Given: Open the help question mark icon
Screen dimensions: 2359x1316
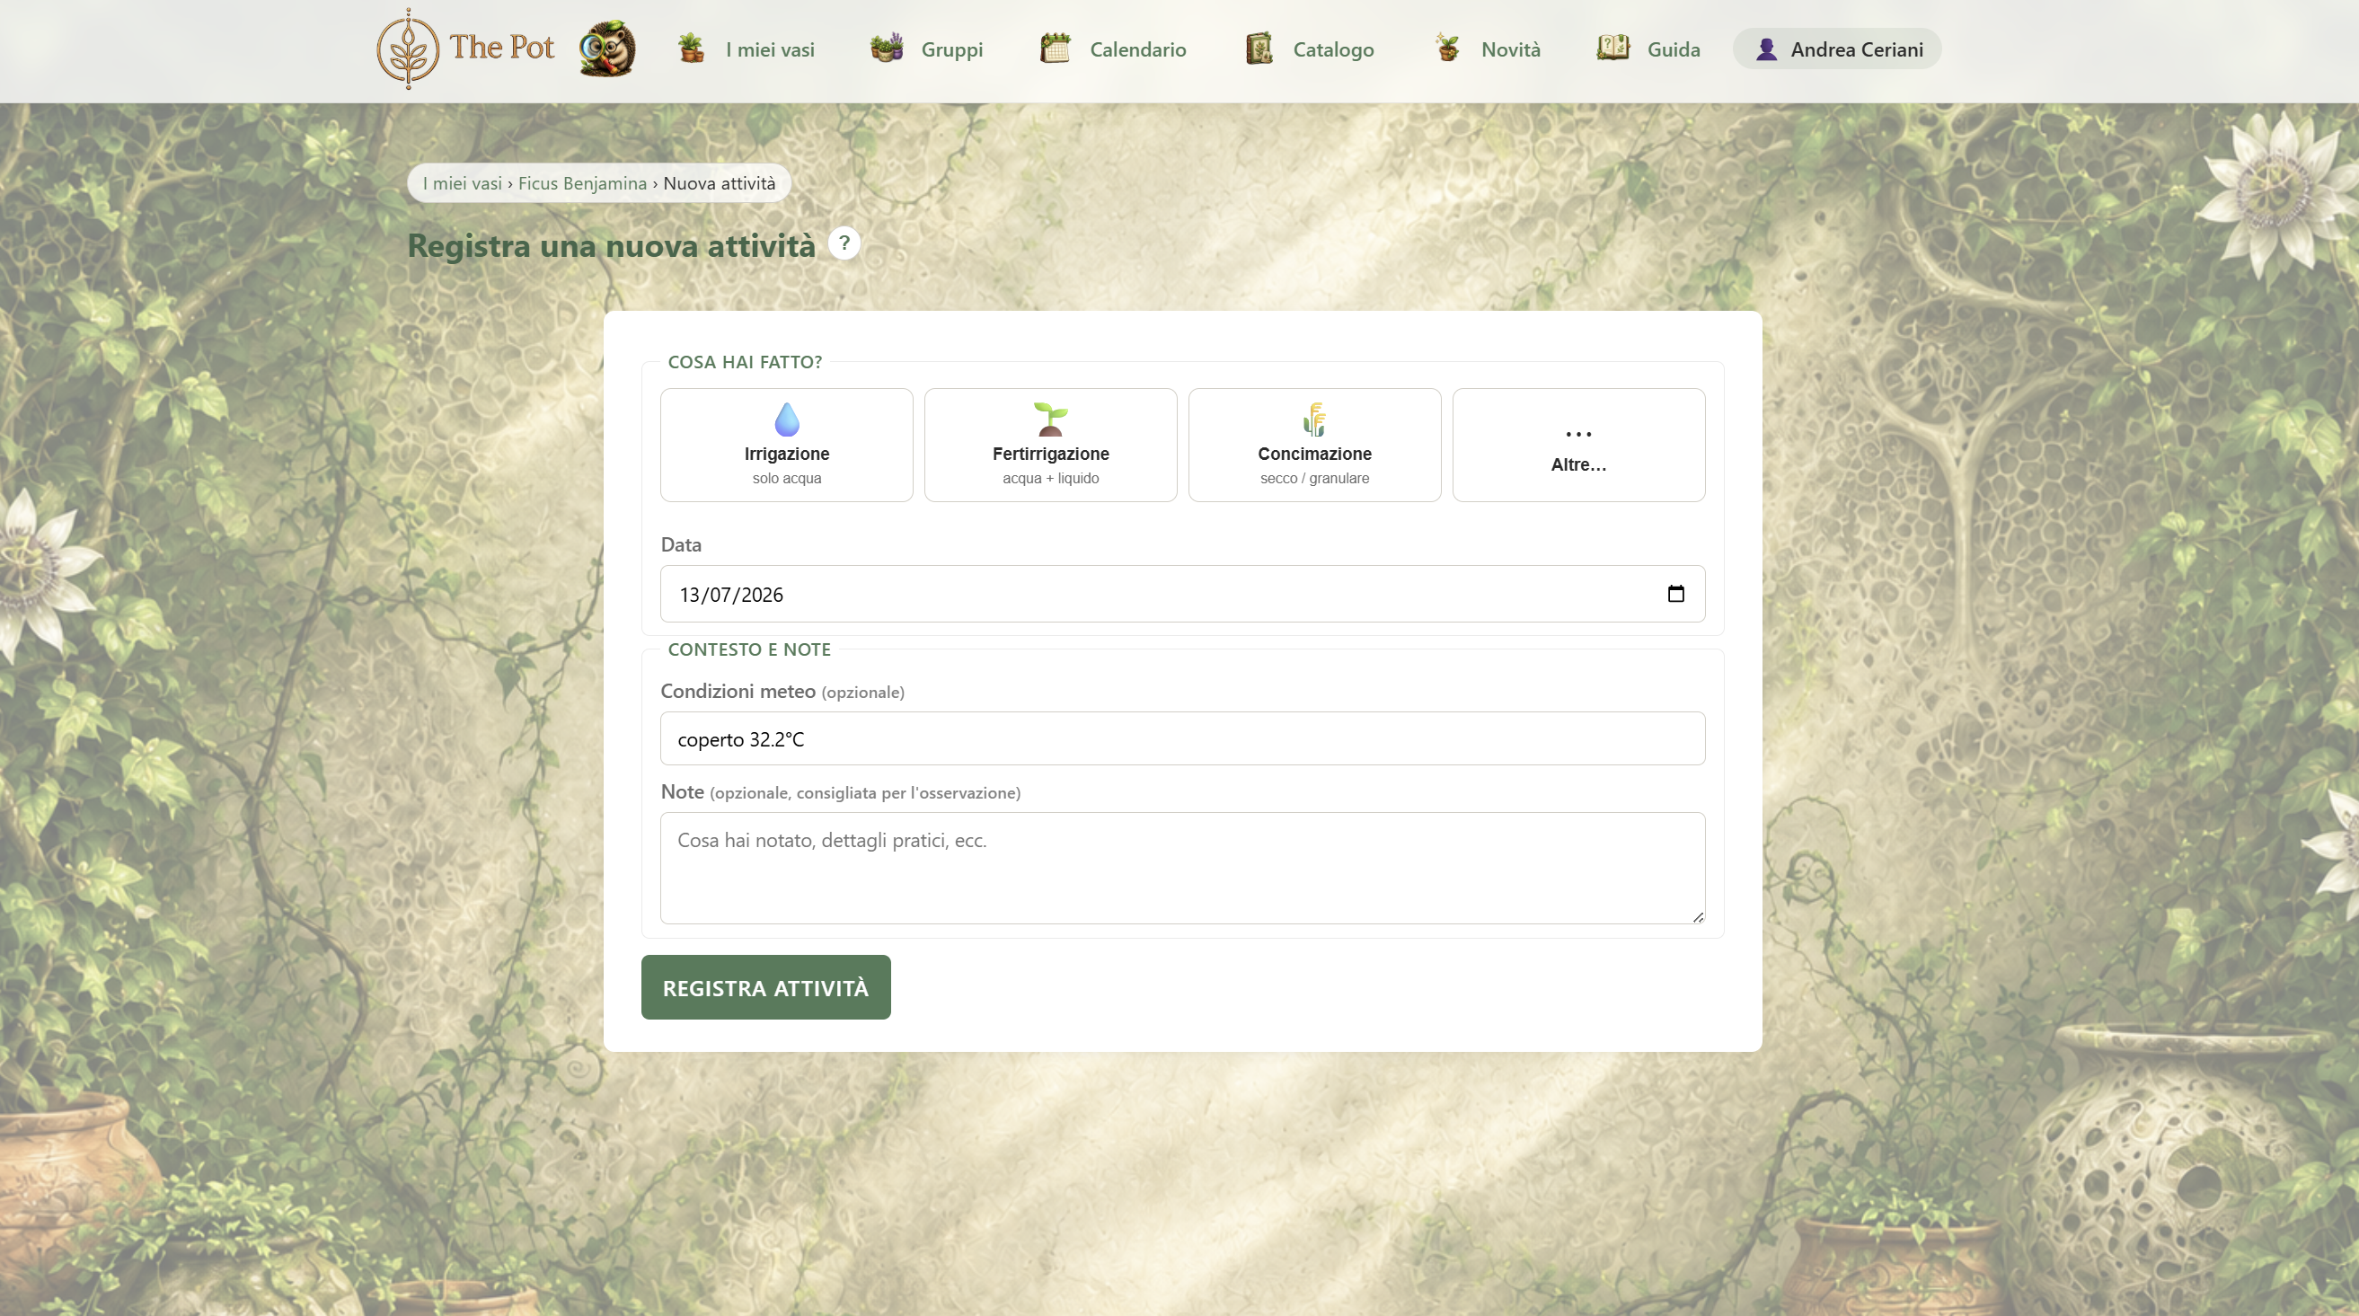Looking at the screenshot, I should 844,243.
